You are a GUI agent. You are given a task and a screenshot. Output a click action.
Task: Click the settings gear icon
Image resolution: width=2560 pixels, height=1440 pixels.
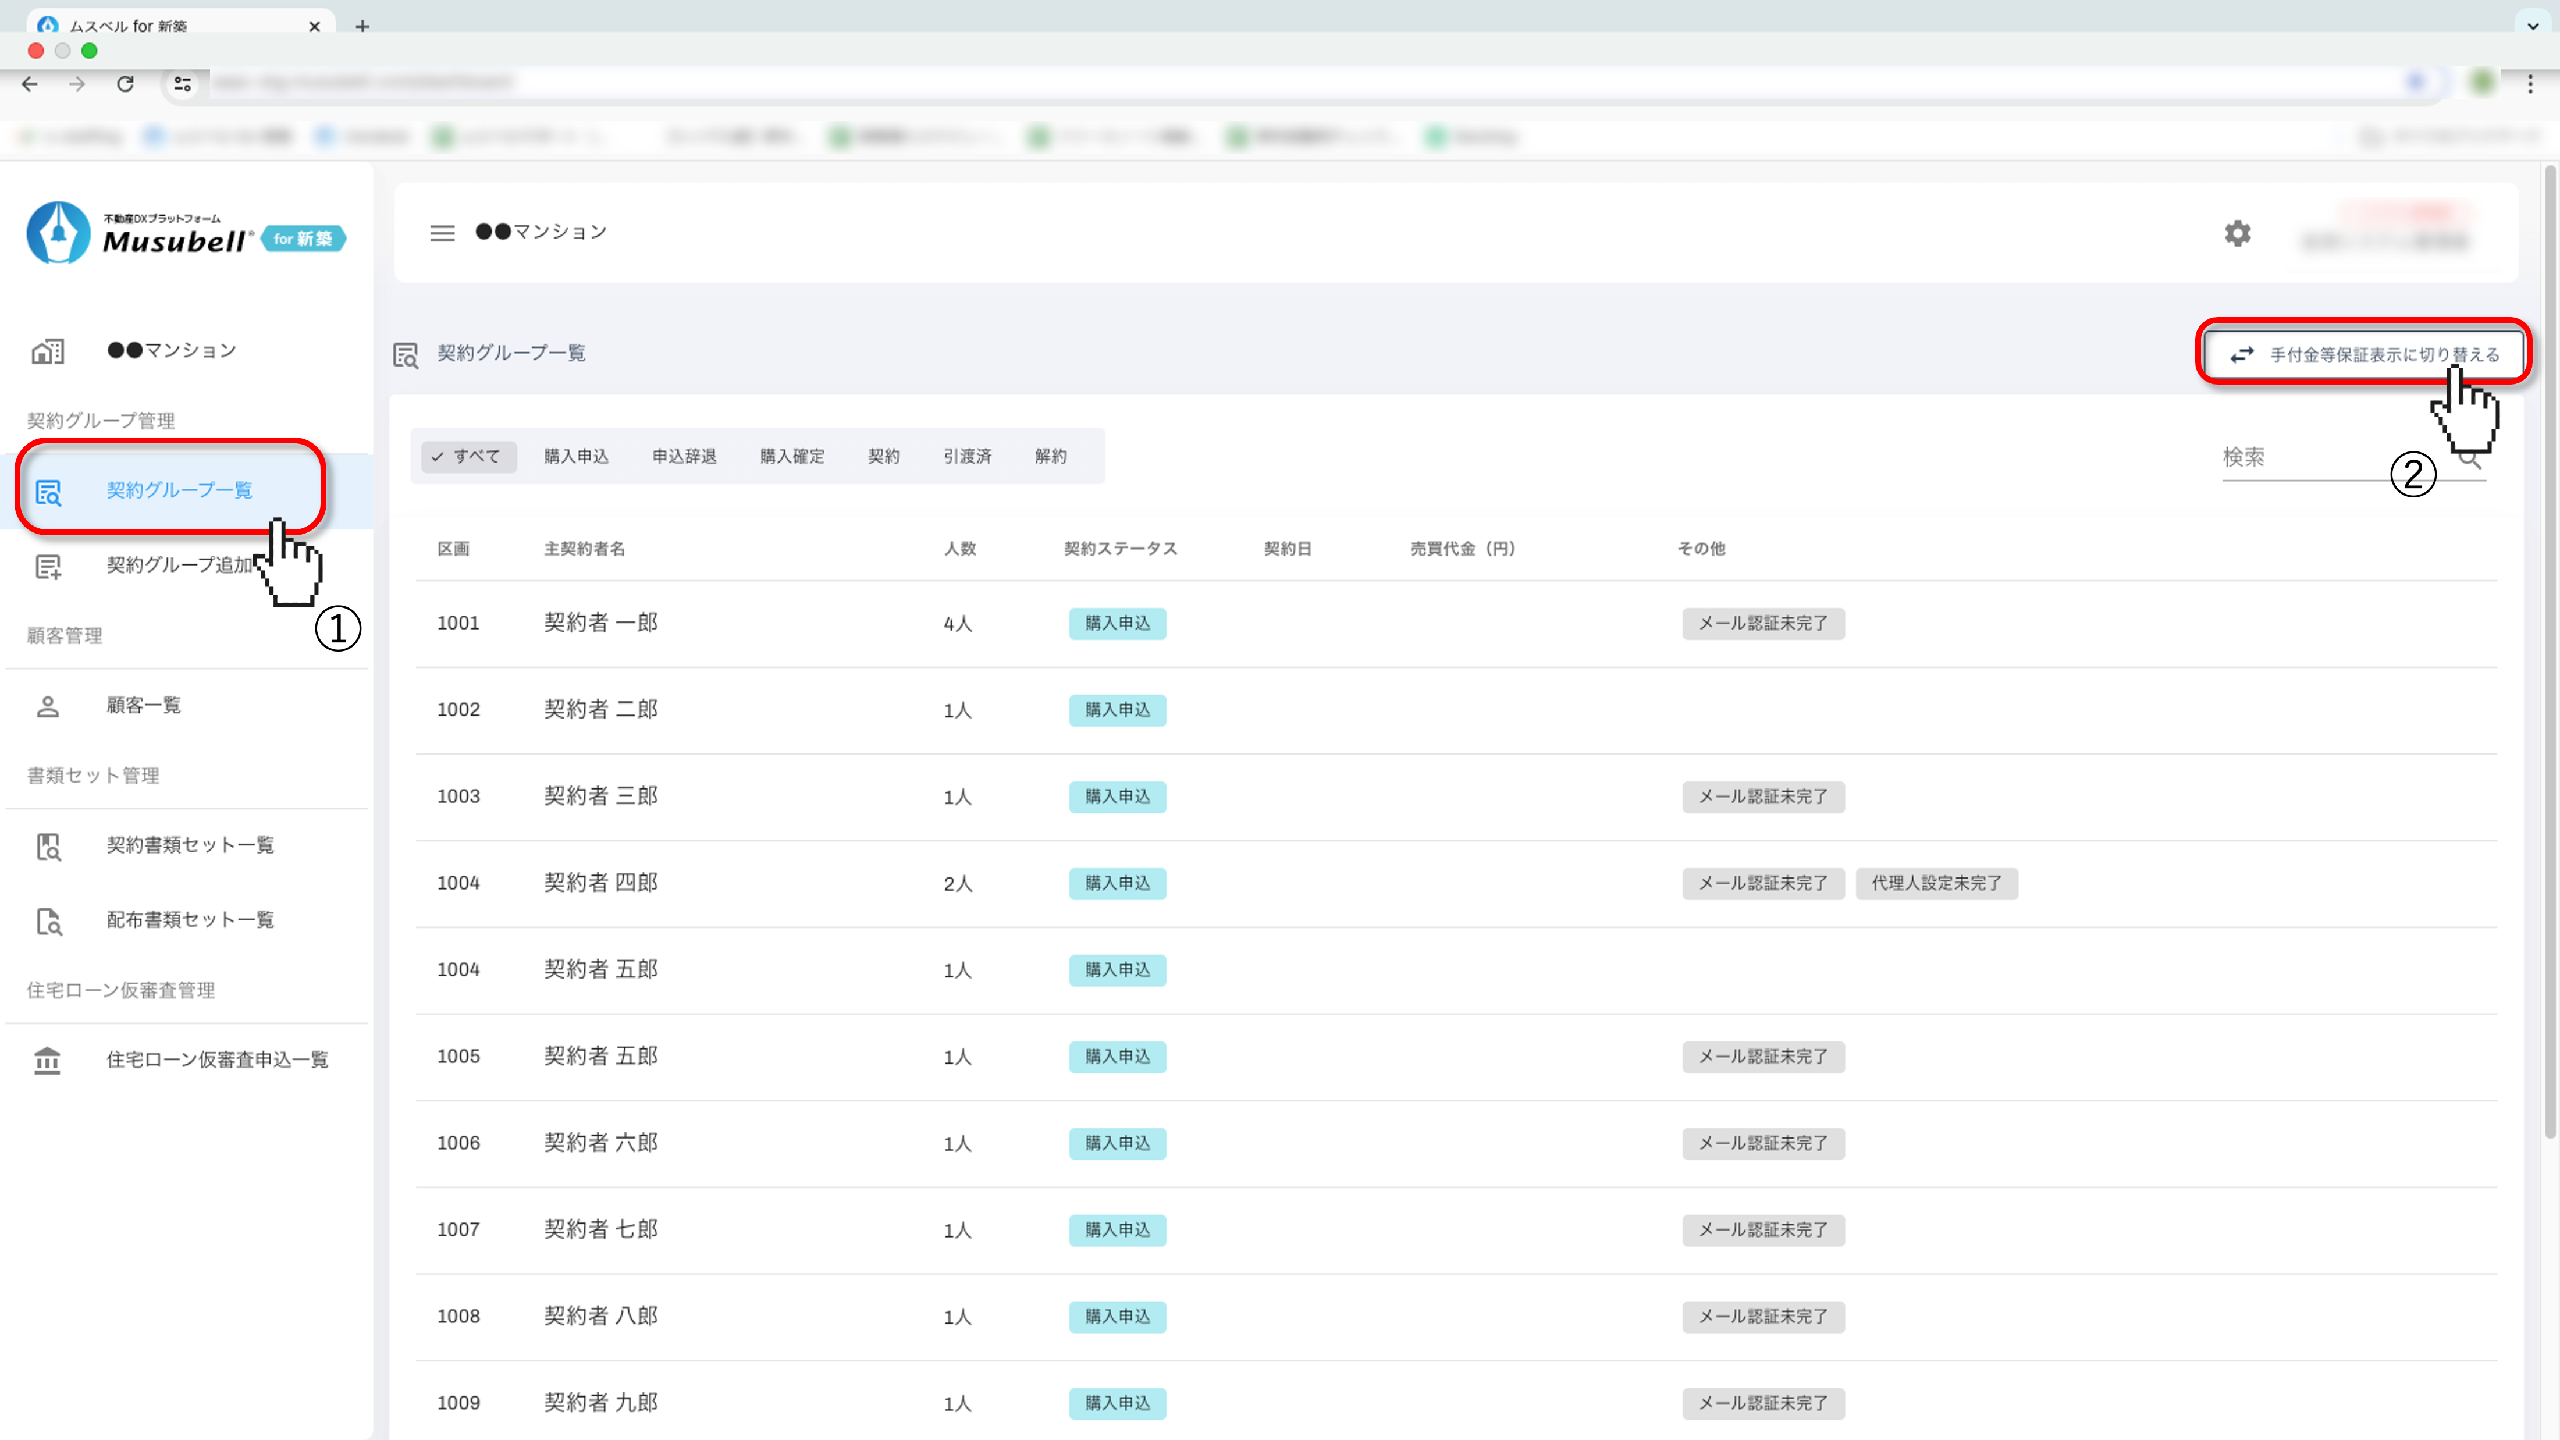pyautogui.click(x=2237, y=233)
